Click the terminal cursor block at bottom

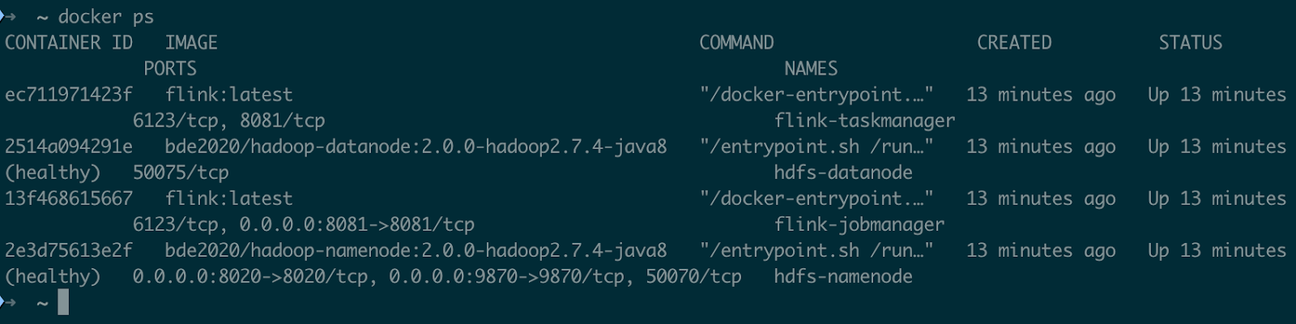[63, 303]
